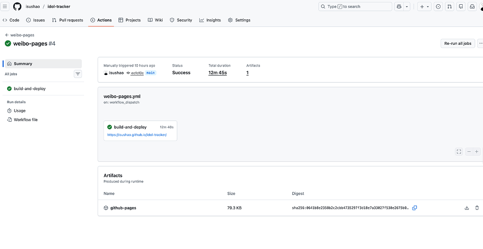Open the Insights tab
483x249 pixels.
210,20
